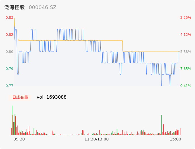Click the 0.79 price axis label
Viewport: 195px width, 149px height.
[9, 69]
